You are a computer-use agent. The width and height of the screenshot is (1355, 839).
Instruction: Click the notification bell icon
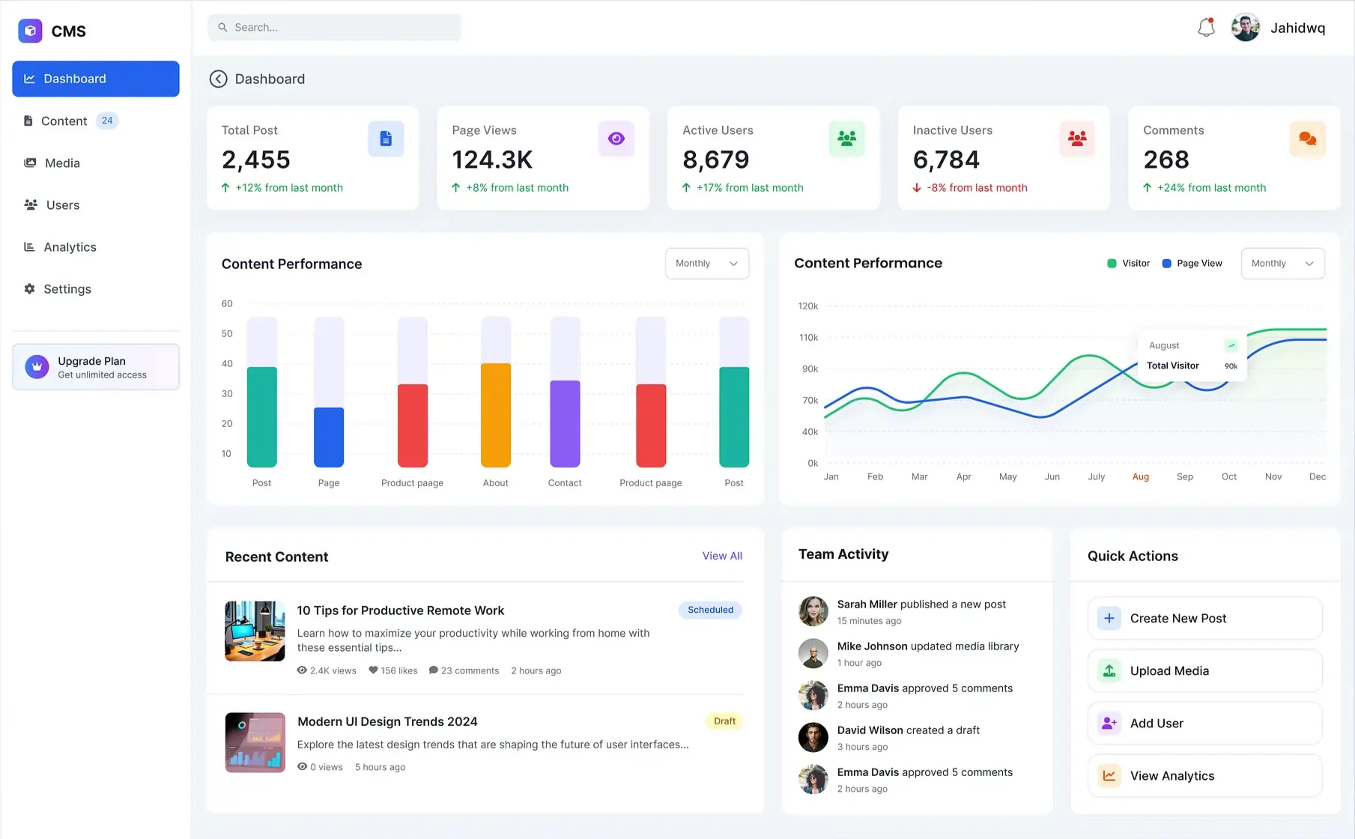(x=1205, y=28)
